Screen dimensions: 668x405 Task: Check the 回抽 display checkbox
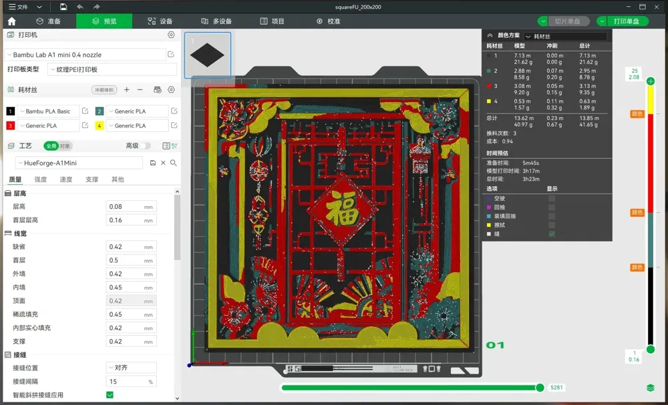click(x=552, y=208)
